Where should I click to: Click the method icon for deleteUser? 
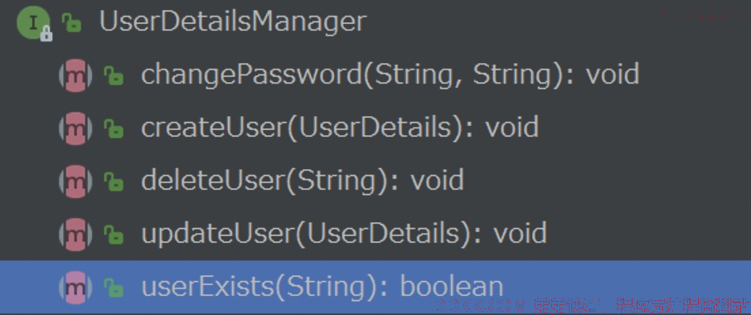pyautogui.click(x=75, y=181)
